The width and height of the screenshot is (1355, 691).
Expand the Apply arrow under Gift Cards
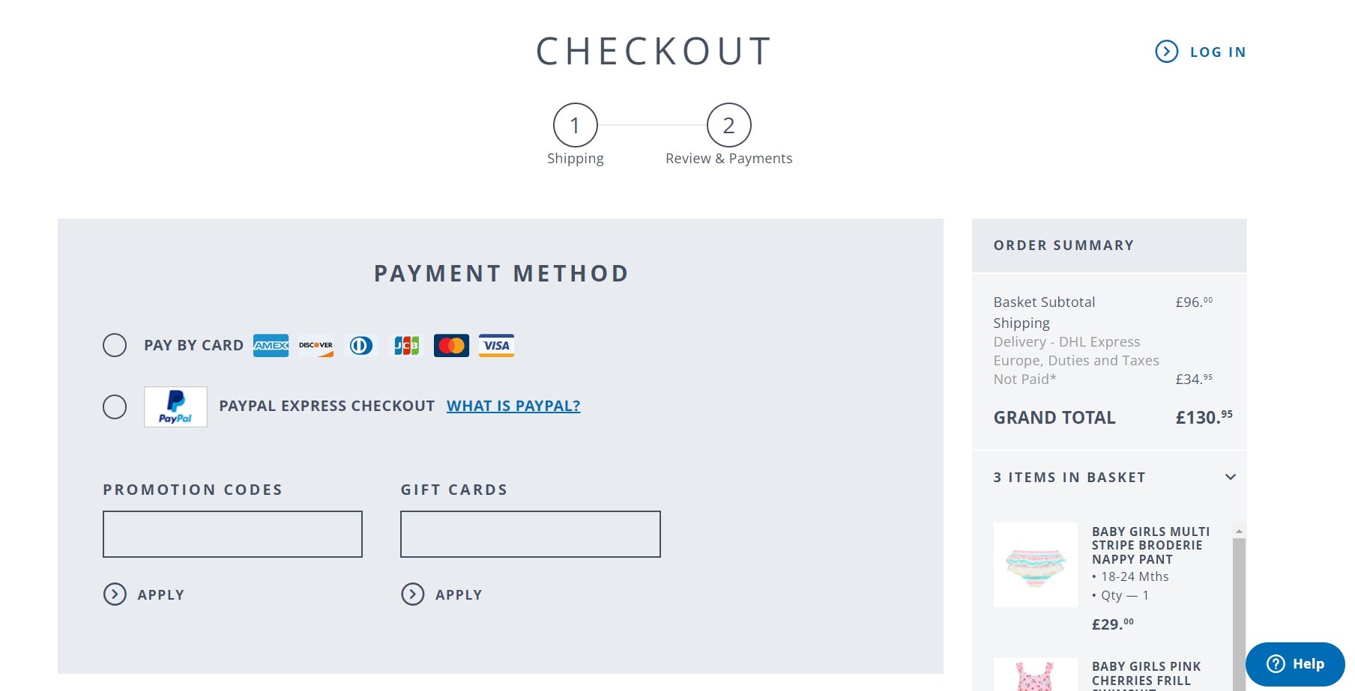click(412, 594)
